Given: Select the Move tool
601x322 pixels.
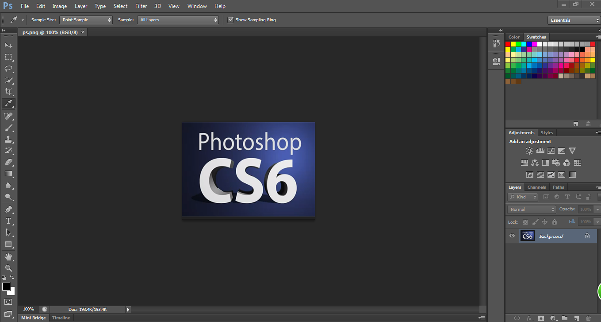Looking at the screenshot, I should pyautogui.click(x=8, y=45).
